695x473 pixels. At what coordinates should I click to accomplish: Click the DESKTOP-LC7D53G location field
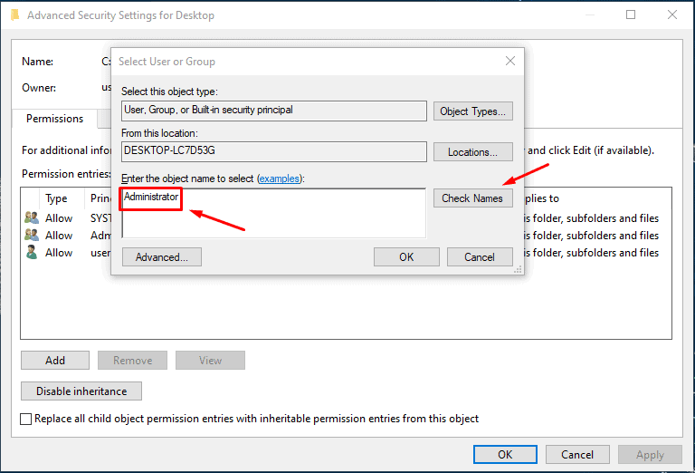click(x=274, y=151)
